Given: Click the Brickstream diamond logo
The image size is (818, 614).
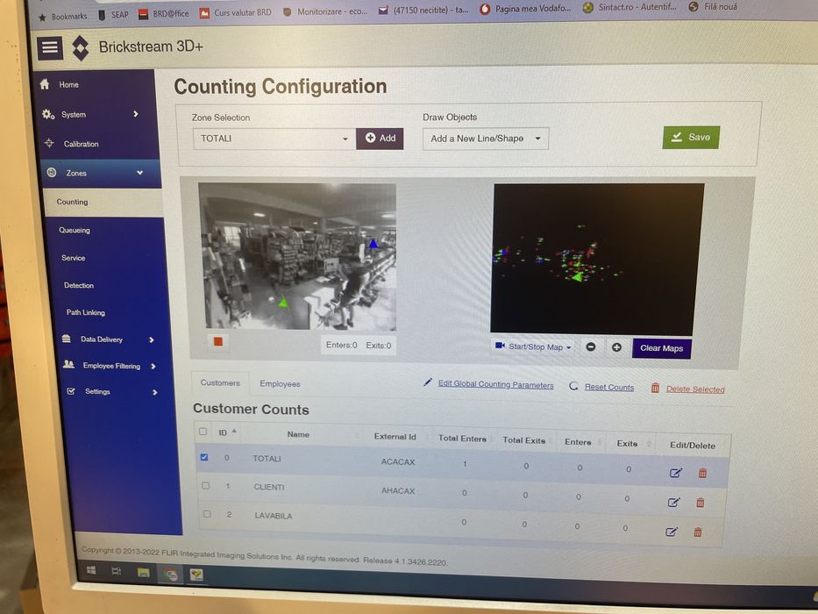Looking at the screenshot, I should 81,48.
